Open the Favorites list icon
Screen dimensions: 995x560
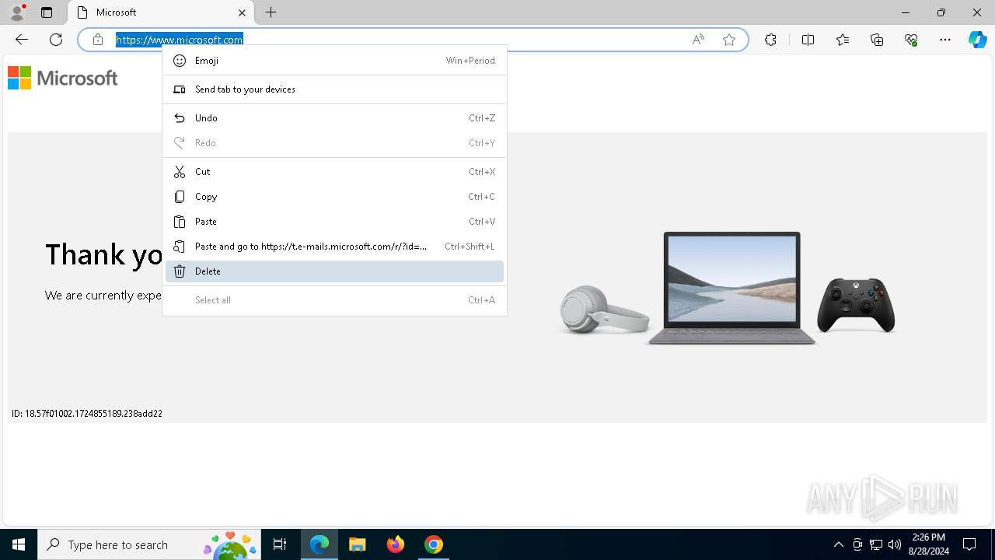point(843,40)
